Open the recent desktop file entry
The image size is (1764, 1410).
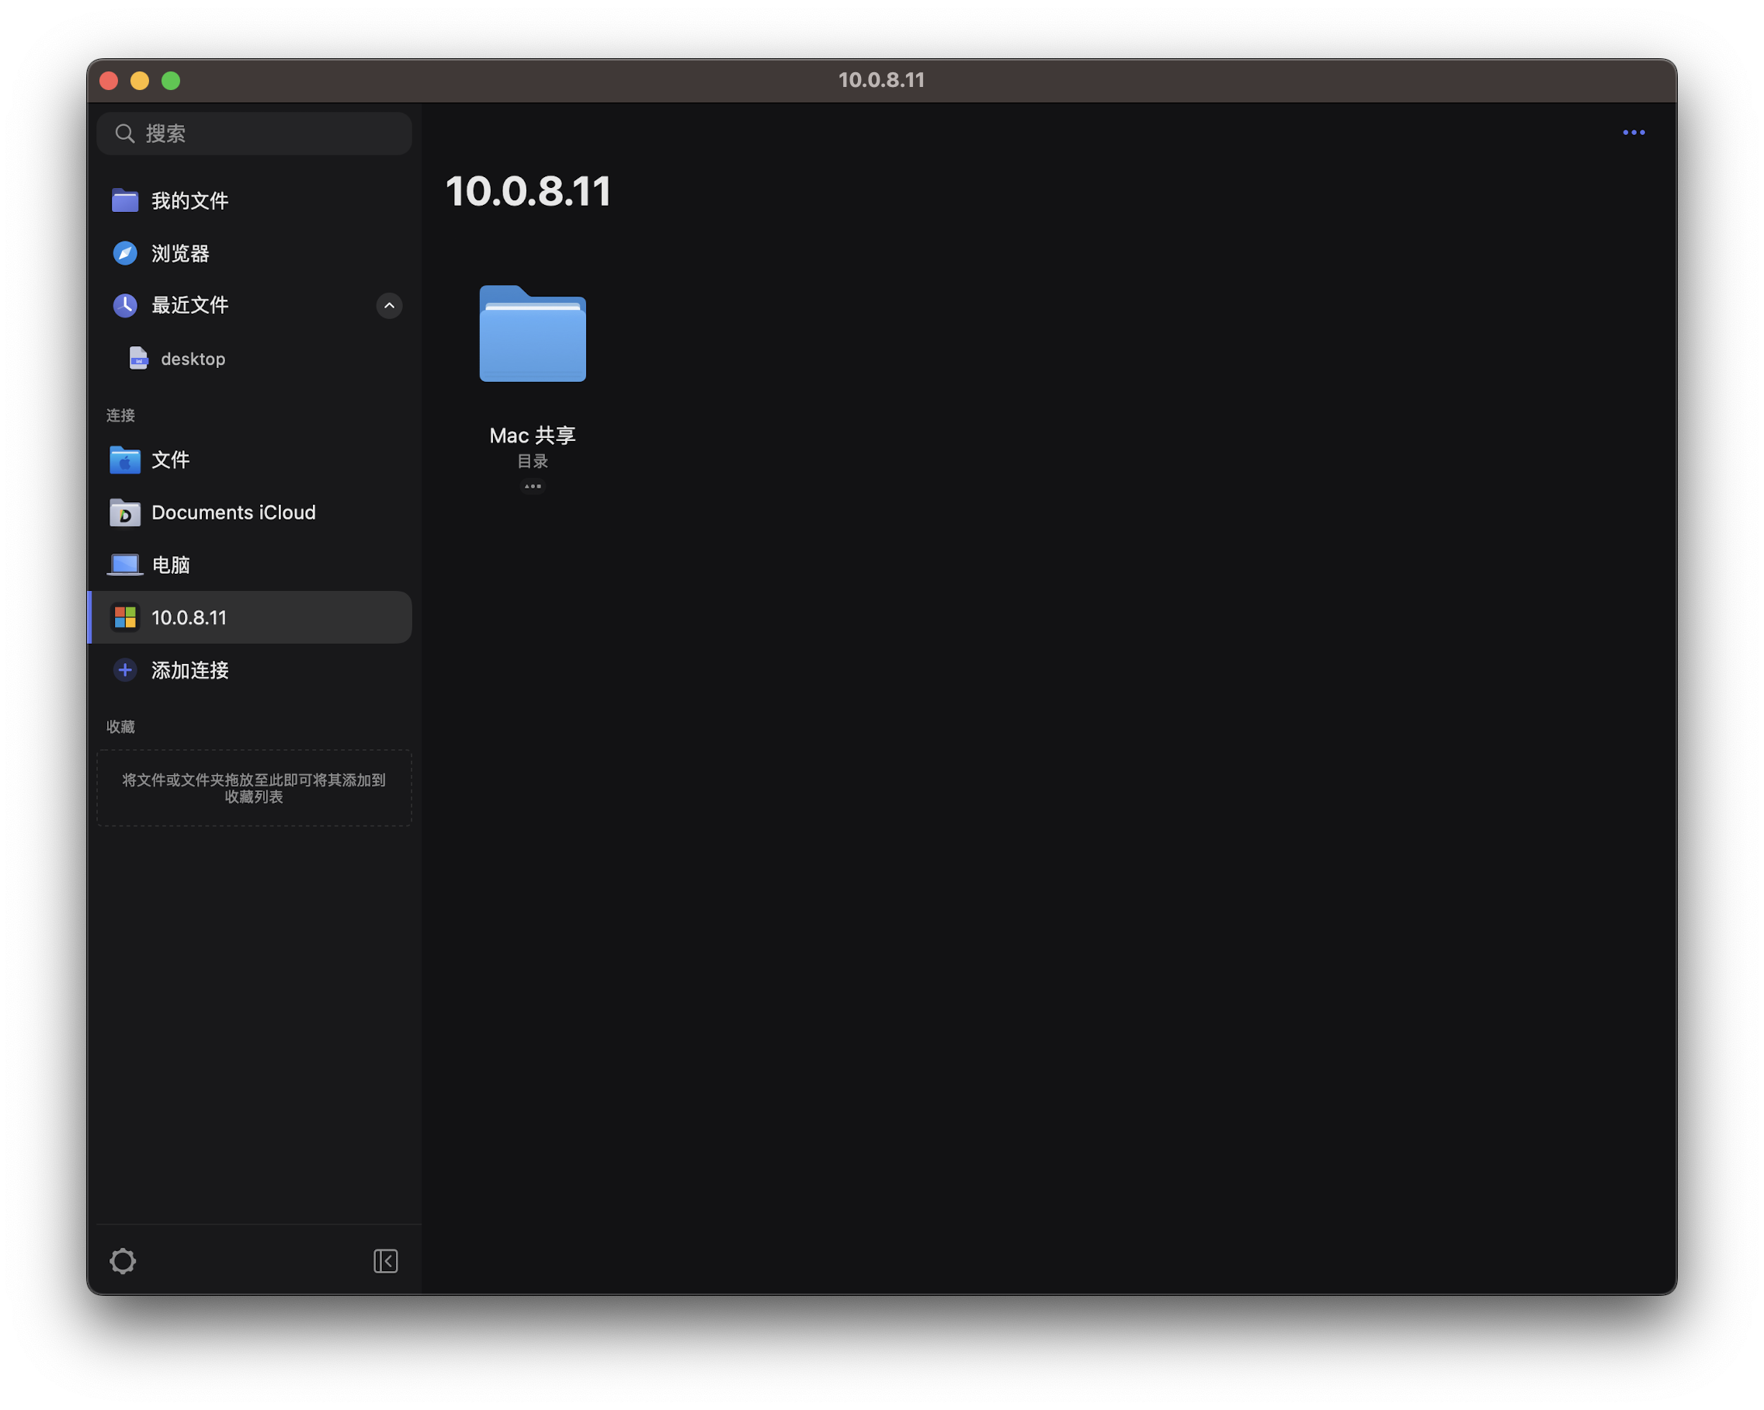[193, 359]
